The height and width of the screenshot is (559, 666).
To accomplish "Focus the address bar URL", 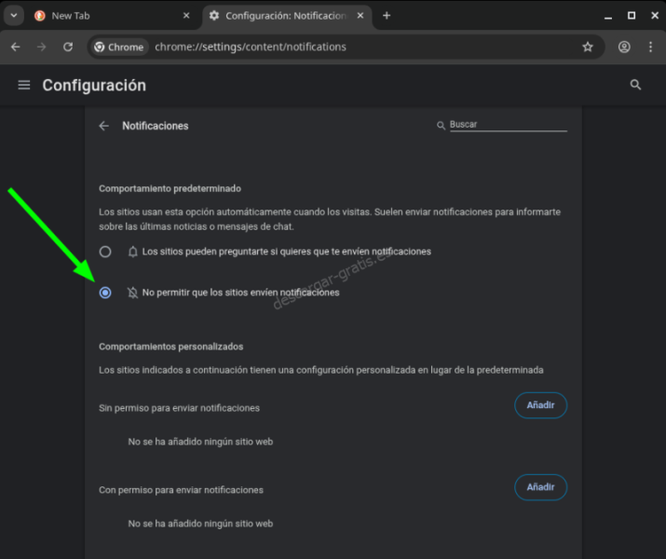I will pos(251,47).
